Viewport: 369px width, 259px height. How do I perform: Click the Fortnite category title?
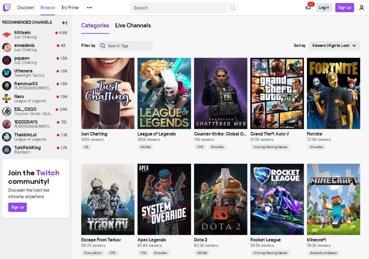314,134
